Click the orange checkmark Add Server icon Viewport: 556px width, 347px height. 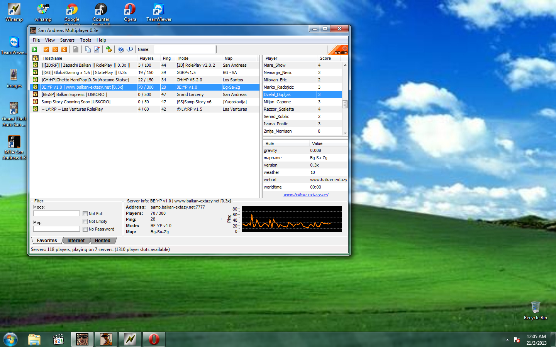point(46,49)
